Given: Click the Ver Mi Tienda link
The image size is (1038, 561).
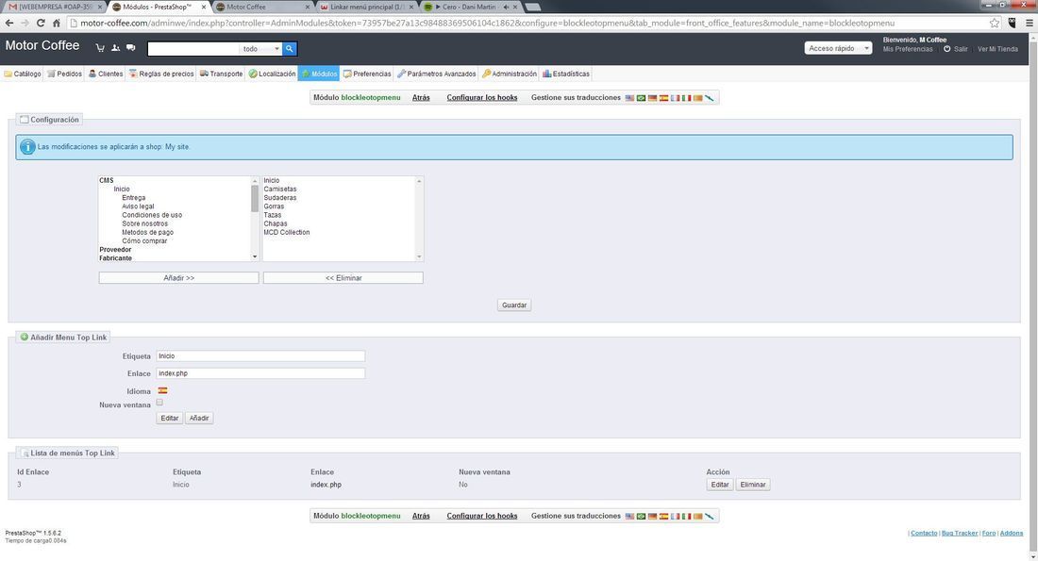Looking at the screenshot, I should click(x=997, y=49).
